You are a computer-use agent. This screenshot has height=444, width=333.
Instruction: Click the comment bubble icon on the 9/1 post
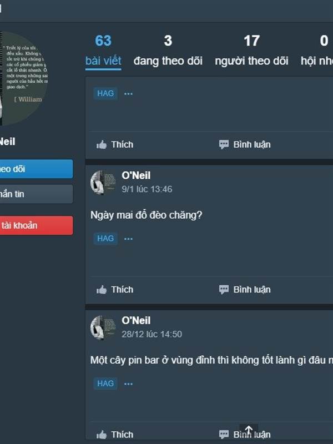[224, 289]
